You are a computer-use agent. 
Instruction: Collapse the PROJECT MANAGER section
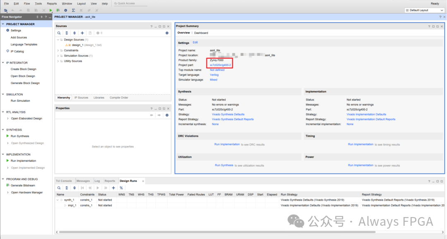3,24
